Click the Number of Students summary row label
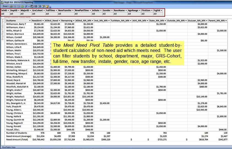232x149 pixels. tap(17, 133)
